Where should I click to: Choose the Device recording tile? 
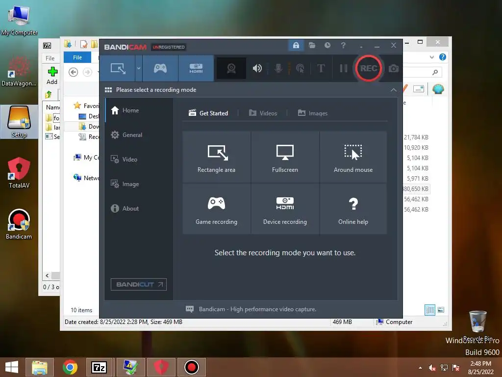tap(285, 209)
